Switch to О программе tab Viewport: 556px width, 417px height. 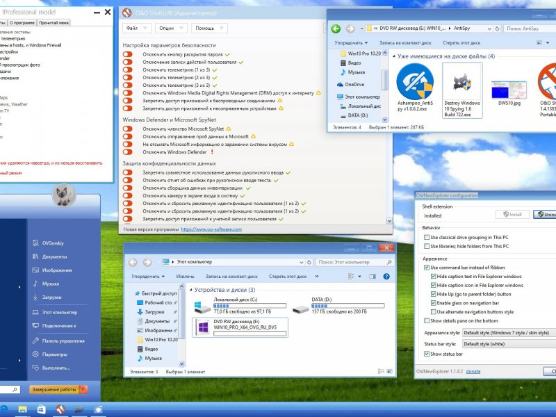[x=22, y=23]
